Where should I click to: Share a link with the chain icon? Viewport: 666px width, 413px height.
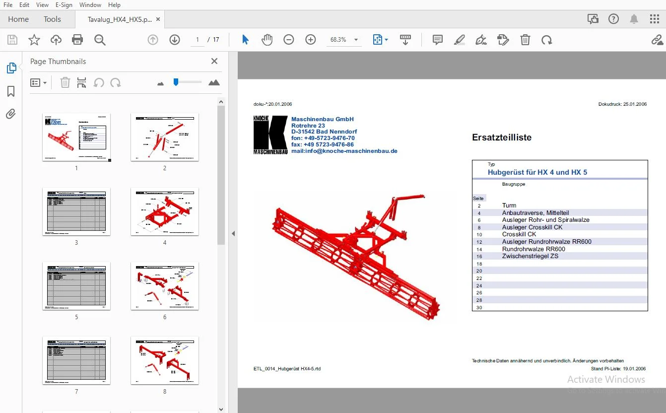point(658,40)
